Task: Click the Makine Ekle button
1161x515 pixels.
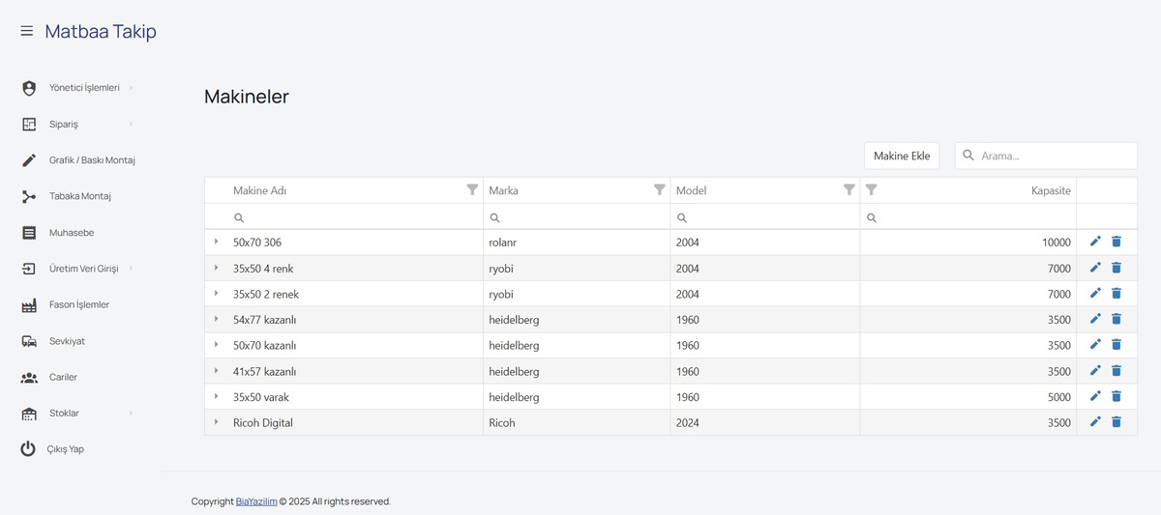Action: point(902,156)
